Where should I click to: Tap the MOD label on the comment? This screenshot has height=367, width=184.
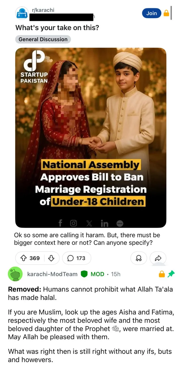[x=97, y=274]
